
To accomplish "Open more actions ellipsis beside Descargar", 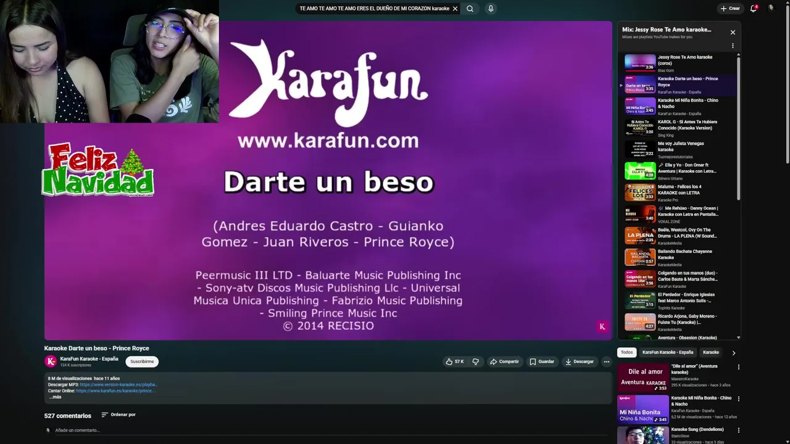I will pos(607,361).
